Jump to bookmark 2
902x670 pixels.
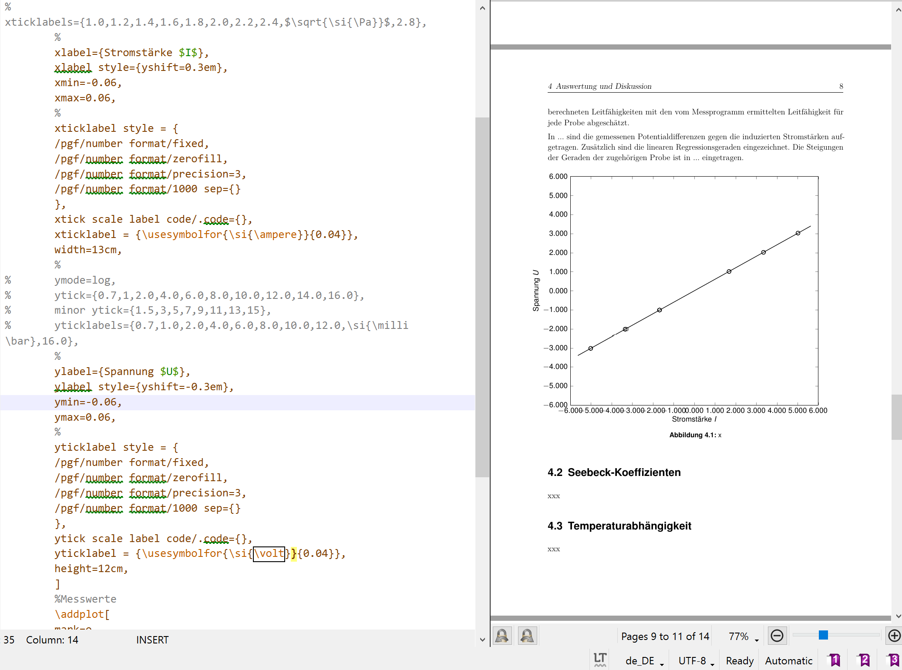click(864, 660)
